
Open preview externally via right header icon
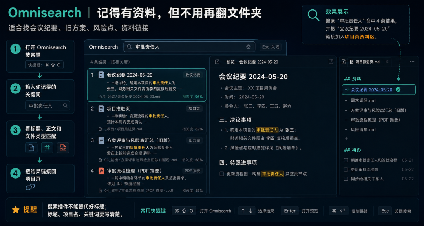pos(331,62)
